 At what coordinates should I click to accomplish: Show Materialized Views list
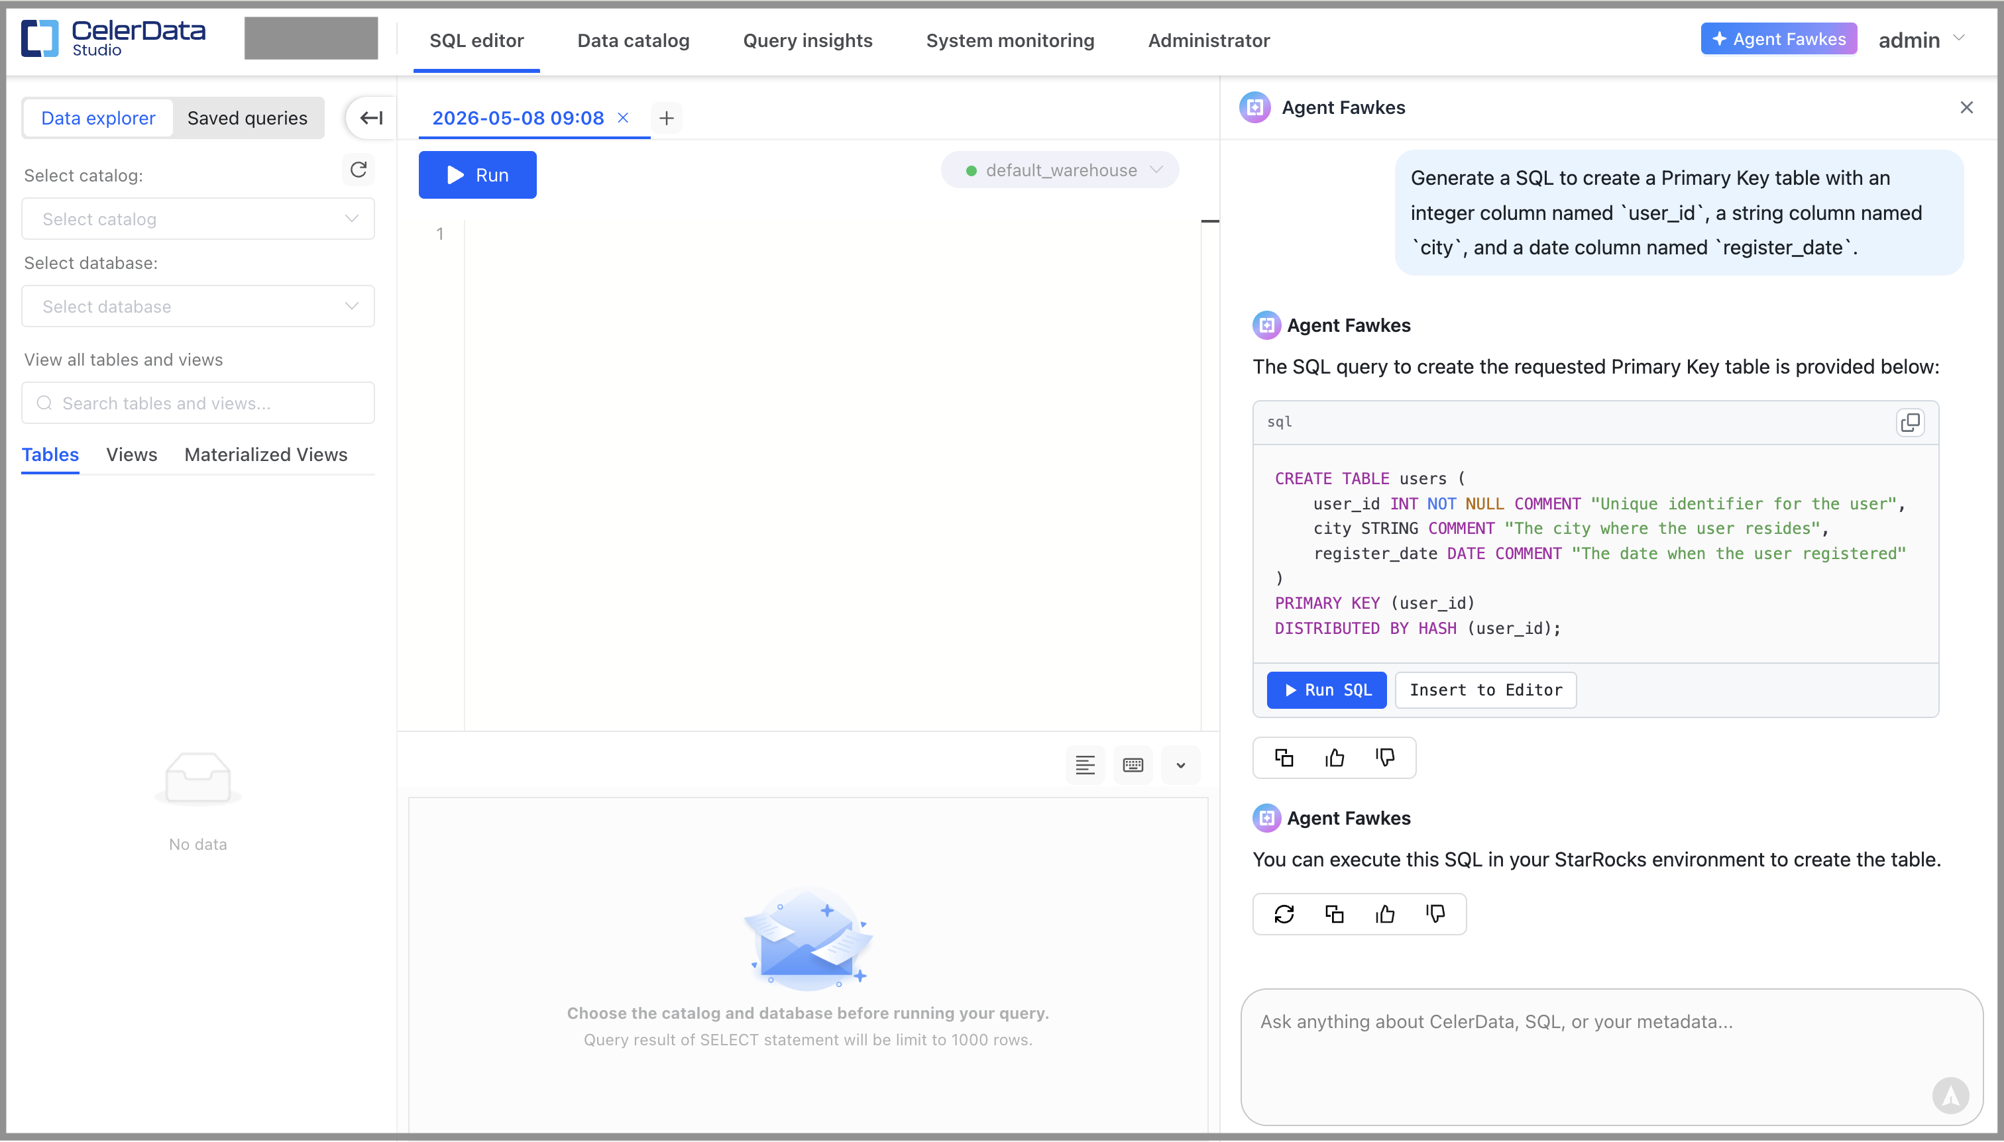point(266,455)
